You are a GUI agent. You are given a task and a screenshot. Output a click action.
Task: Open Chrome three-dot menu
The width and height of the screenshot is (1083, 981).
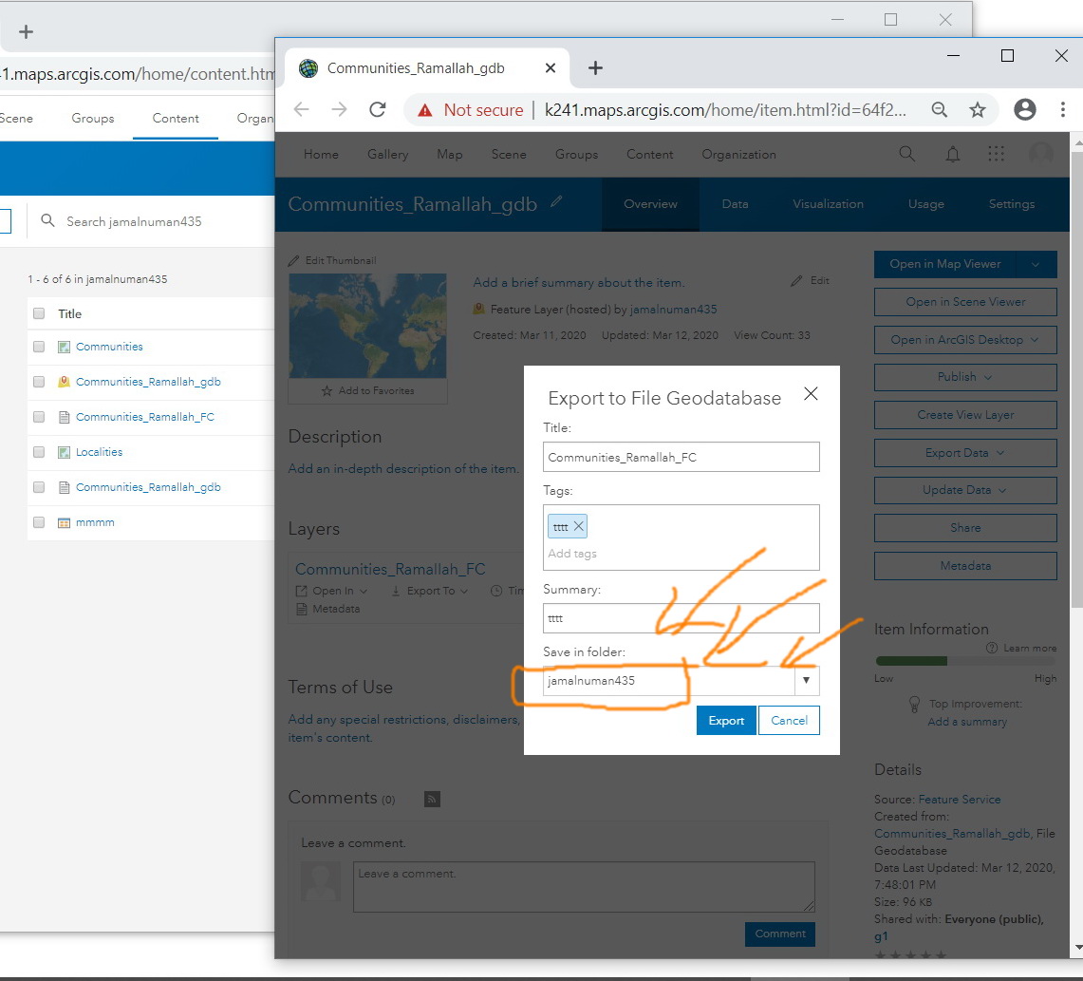coord(1063,109)
